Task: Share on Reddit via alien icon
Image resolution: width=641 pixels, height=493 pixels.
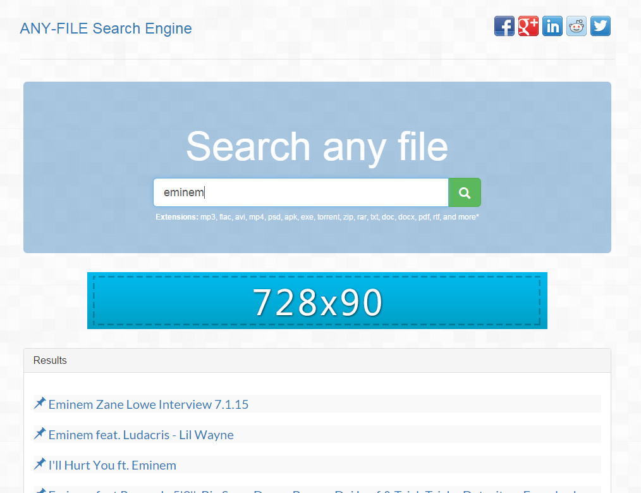Action: pyautogui.click(x=577, y=26)
